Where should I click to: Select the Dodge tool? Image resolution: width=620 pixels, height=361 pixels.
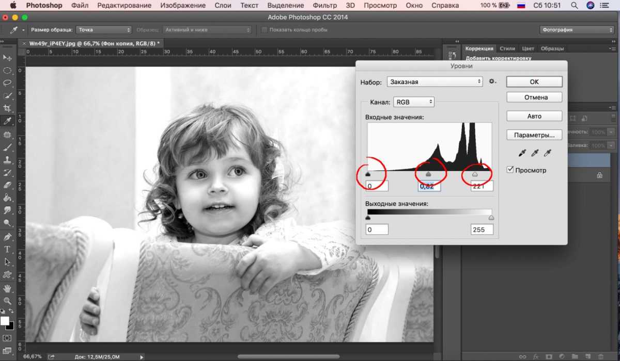click(7, 224)
